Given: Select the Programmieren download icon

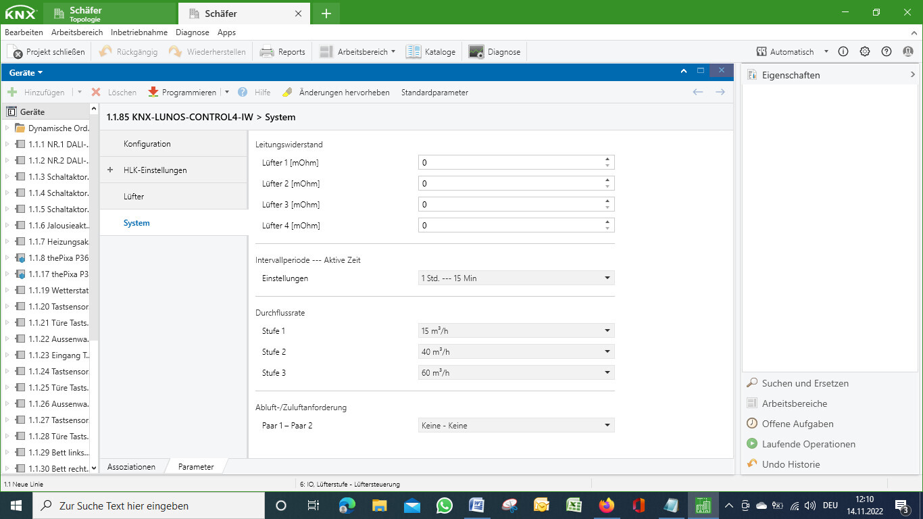Looking at the screenshot, I should [x=154, y=92].
